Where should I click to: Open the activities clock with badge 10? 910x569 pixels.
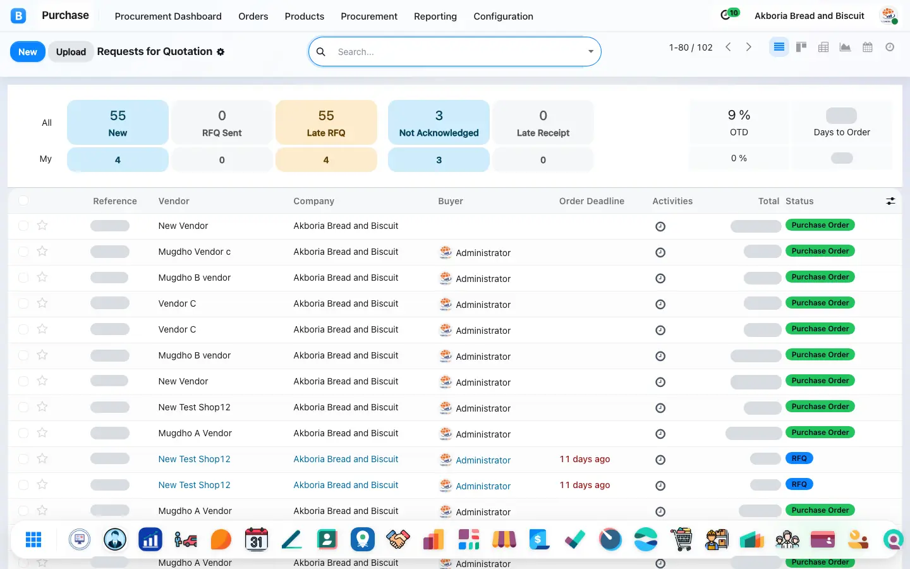click(729, 15)
